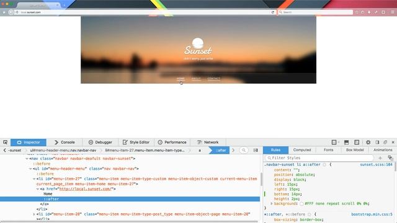Focus the browser Search field
Image resolution: width=397 pixels, height=223 pixels.
point(315,12)
